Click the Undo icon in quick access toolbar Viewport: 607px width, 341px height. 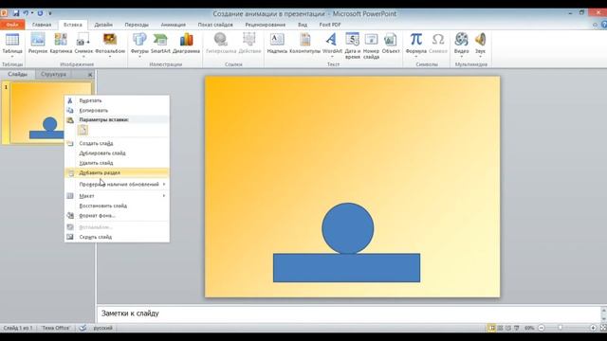pyautogui.click(x=26, y=13)
